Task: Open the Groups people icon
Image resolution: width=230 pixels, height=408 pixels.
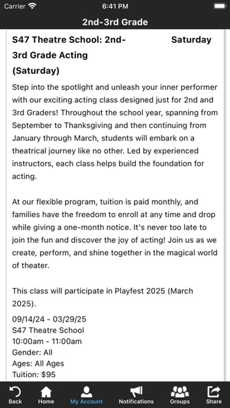Action: pos(180,392)
